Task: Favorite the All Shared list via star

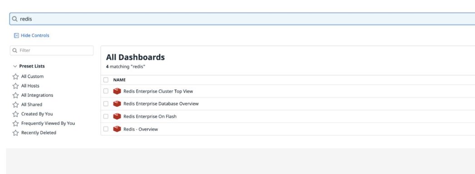Action: (x=15, y=104)
